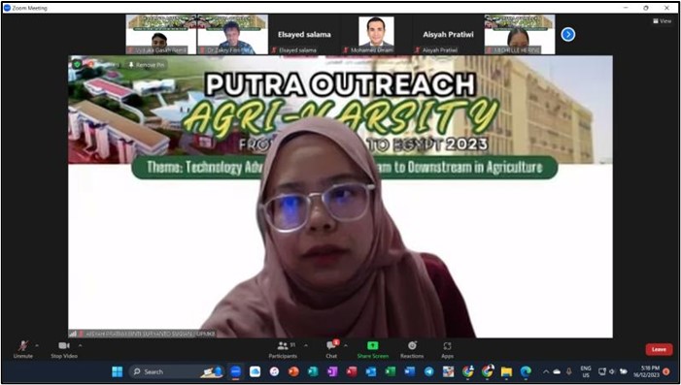Select Aisyah Pratiwi participant tile
The height and width of the screenshot is (385, 681).
point(448,35)
